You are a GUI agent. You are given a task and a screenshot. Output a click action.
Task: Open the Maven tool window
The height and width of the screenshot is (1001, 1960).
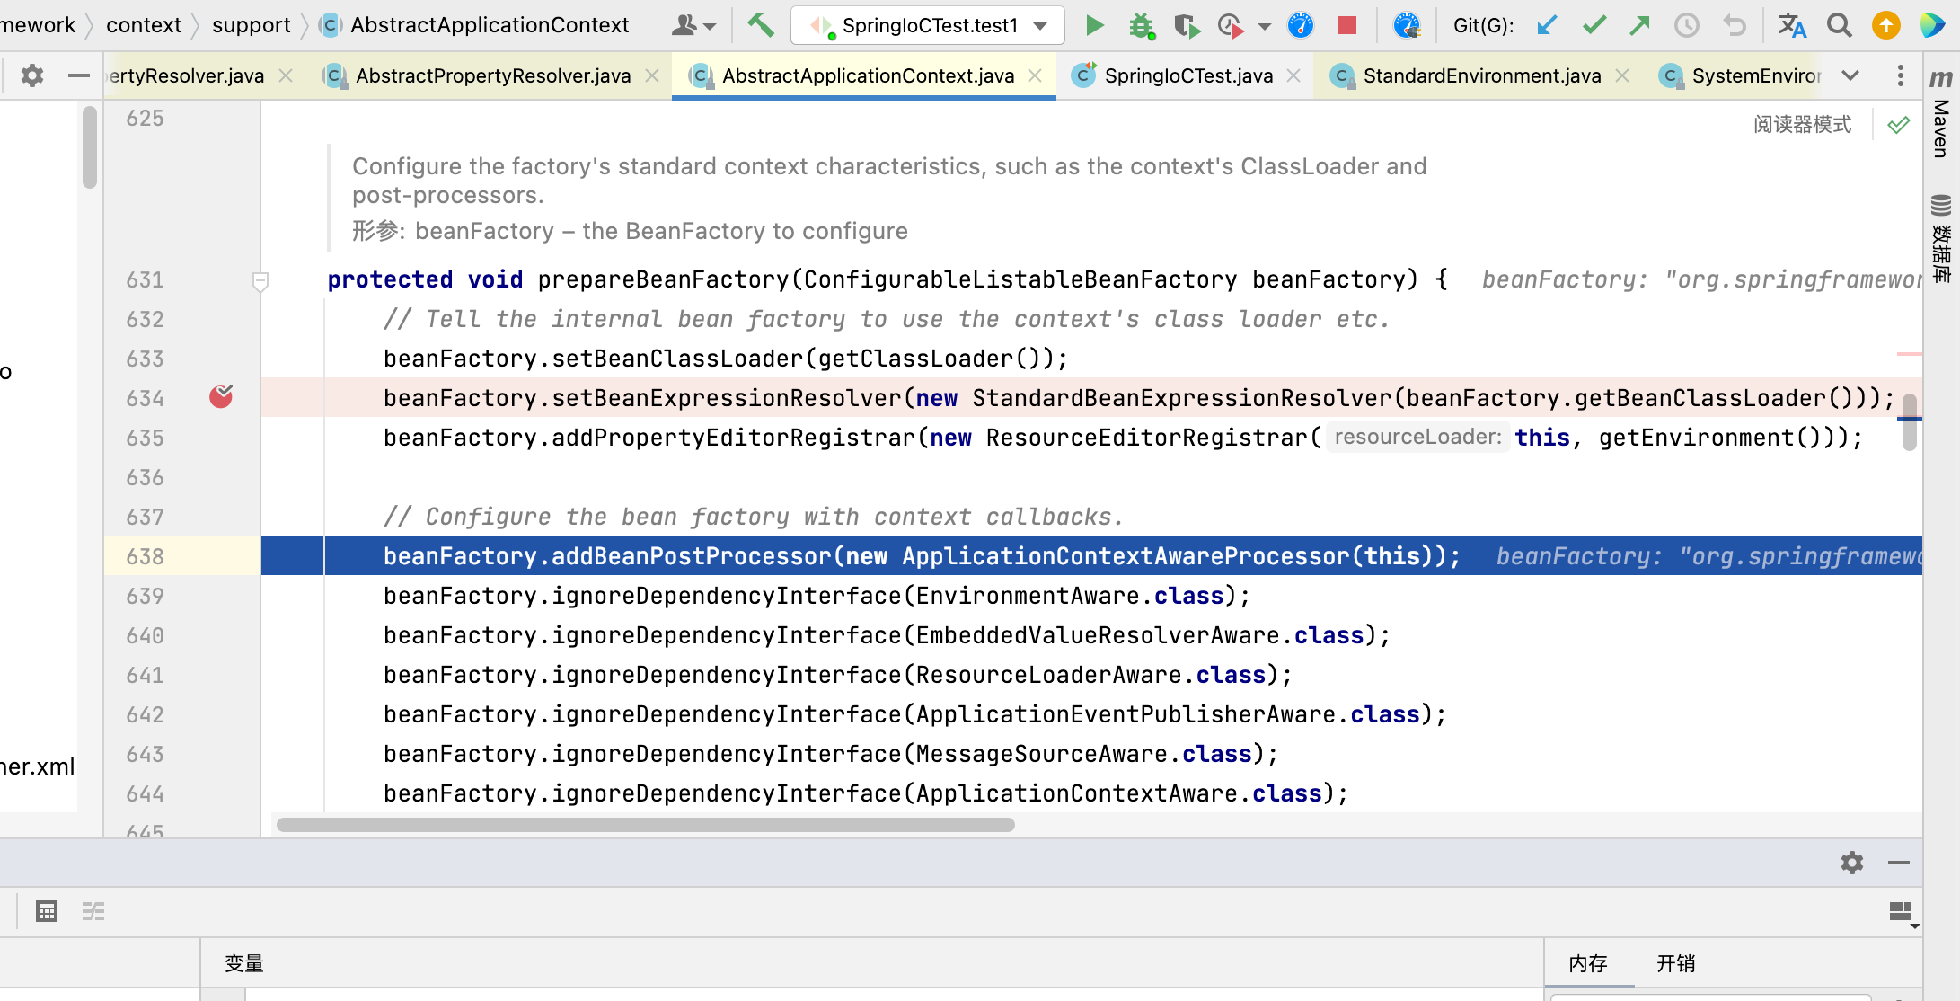[1941, 115]
